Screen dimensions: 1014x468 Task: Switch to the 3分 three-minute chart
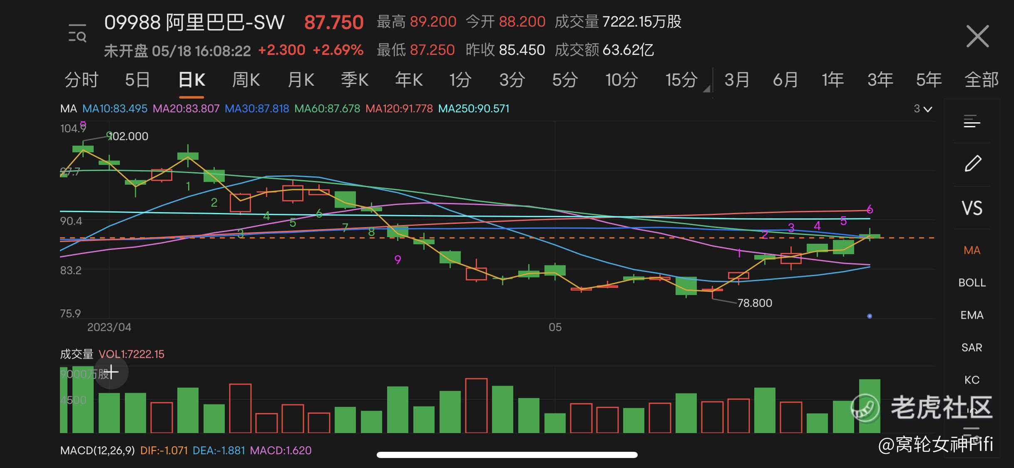pyautogui.click(x=512, y=79)
